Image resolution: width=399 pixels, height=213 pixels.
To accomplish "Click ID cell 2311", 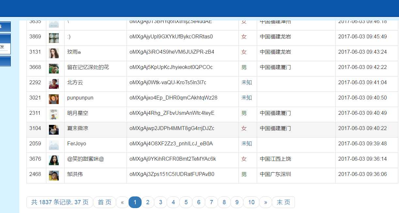I will [35, 113].
